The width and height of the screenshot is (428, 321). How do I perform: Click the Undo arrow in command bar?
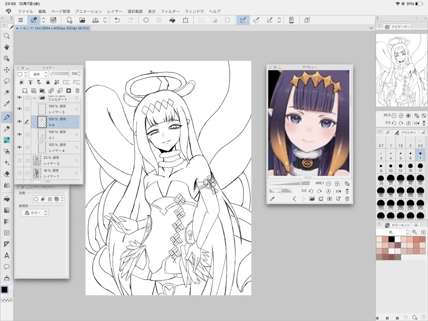click(x=117, y=20)
